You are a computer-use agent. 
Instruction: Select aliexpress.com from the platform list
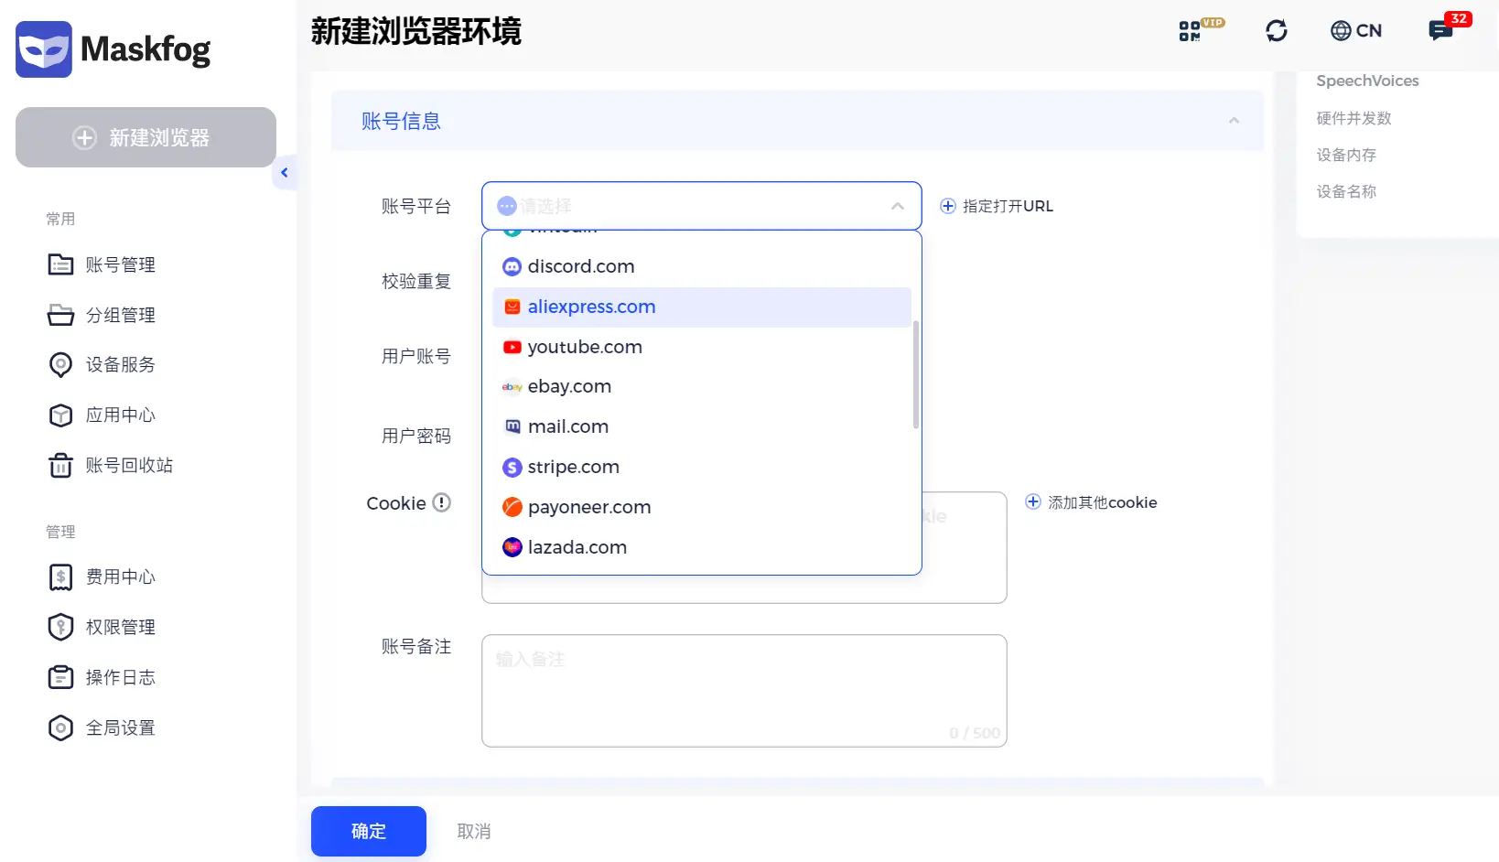(591, 307)
